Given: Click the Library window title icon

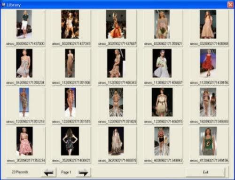Looking at the screenshot, I should click(x=4, y=5).
